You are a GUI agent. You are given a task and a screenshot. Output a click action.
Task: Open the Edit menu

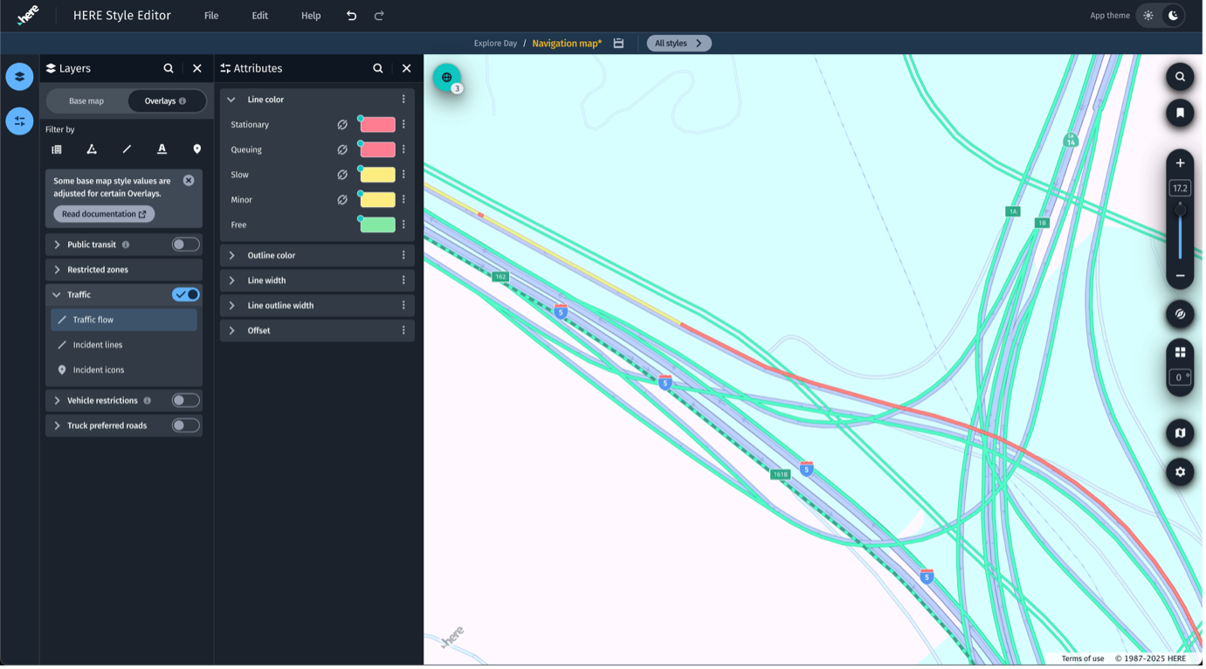click(x=260, y=16)
